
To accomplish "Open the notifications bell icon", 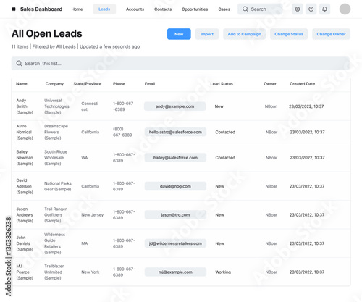I will [x=324, y=9].
